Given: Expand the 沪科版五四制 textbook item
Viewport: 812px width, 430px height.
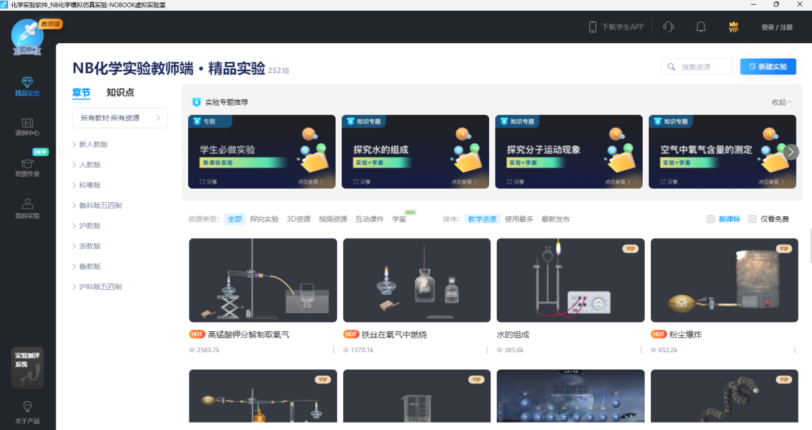Looking at the screenshot, I should [x=97, y=287].
